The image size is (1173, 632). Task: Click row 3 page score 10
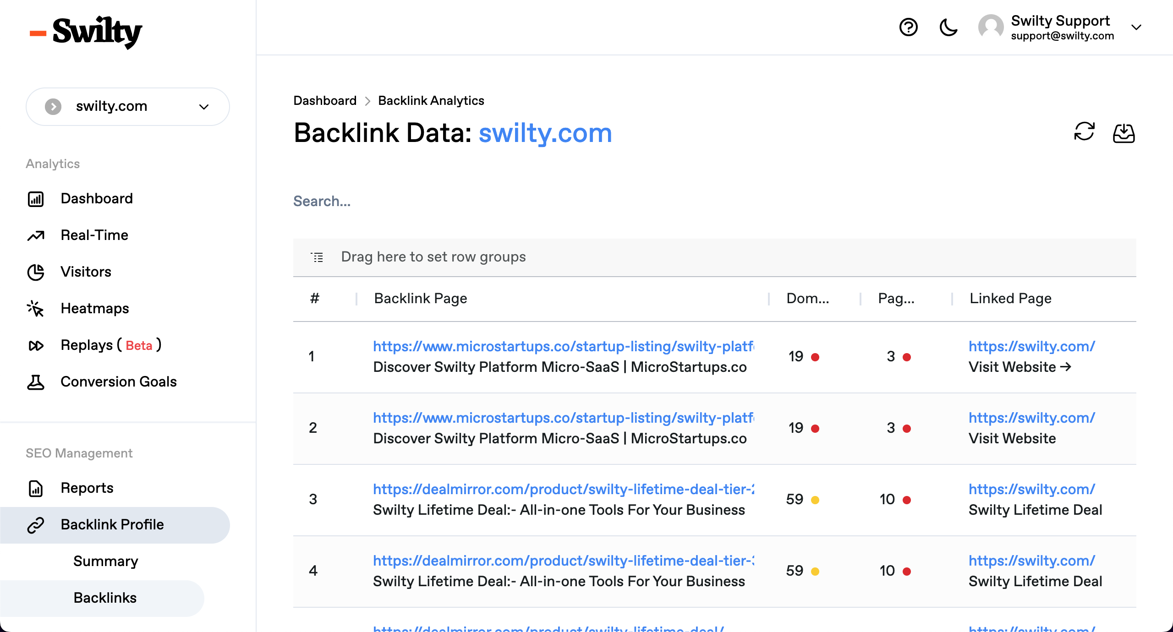tap(887, 499)
